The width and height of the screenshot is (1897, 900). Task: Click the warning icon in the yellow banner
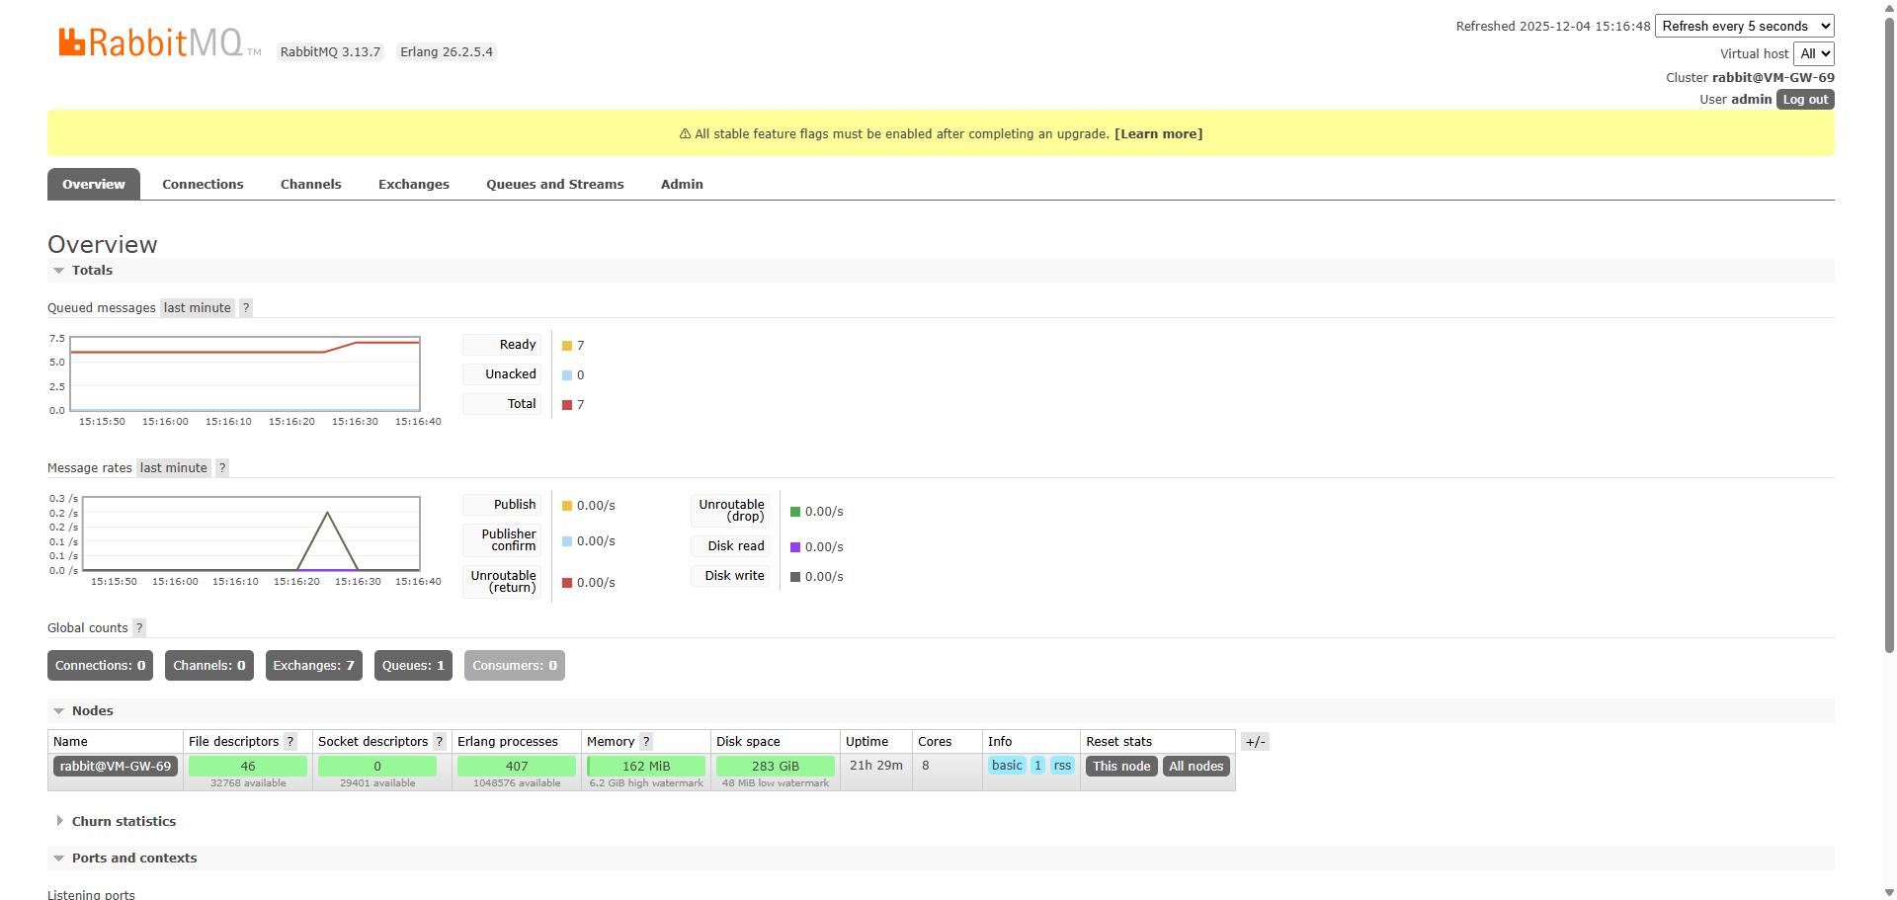685,134
